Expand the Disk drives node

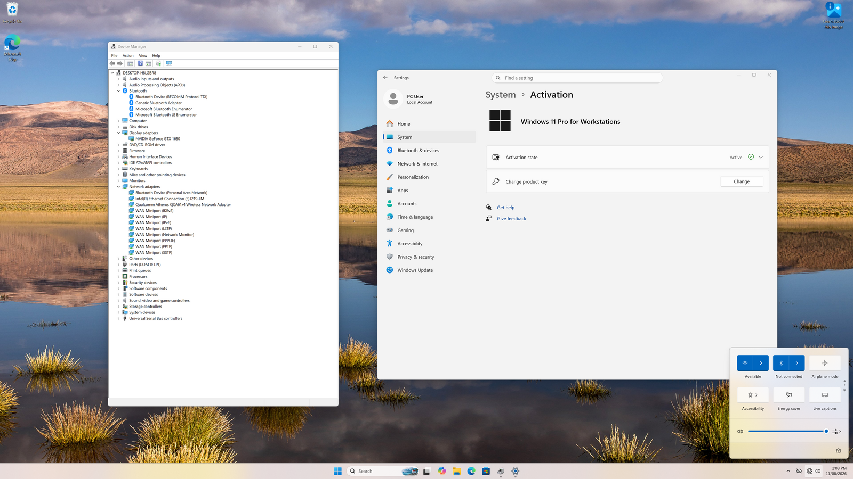119,127
